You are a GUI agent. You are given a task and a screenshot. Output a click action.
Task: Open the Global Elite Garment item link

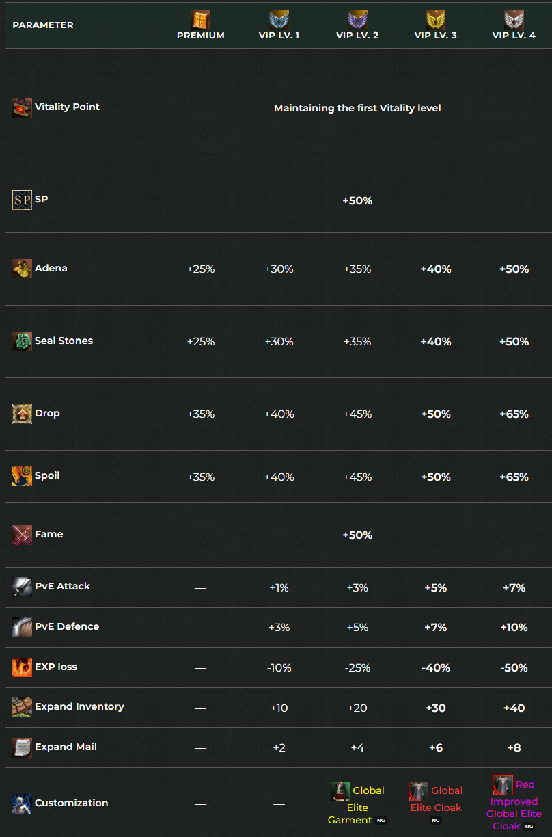(x=357, y=805)
